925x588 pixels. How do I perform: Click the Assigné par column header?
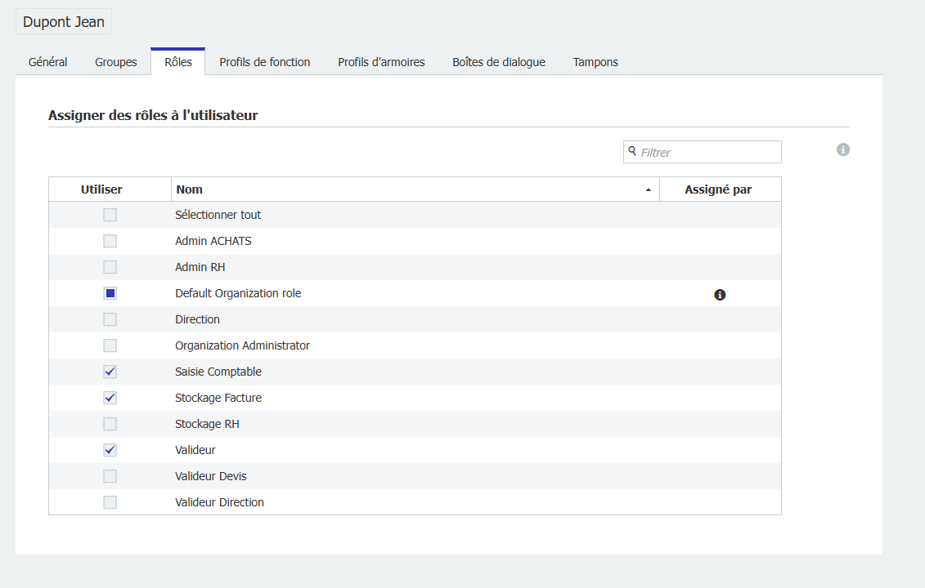718,189
